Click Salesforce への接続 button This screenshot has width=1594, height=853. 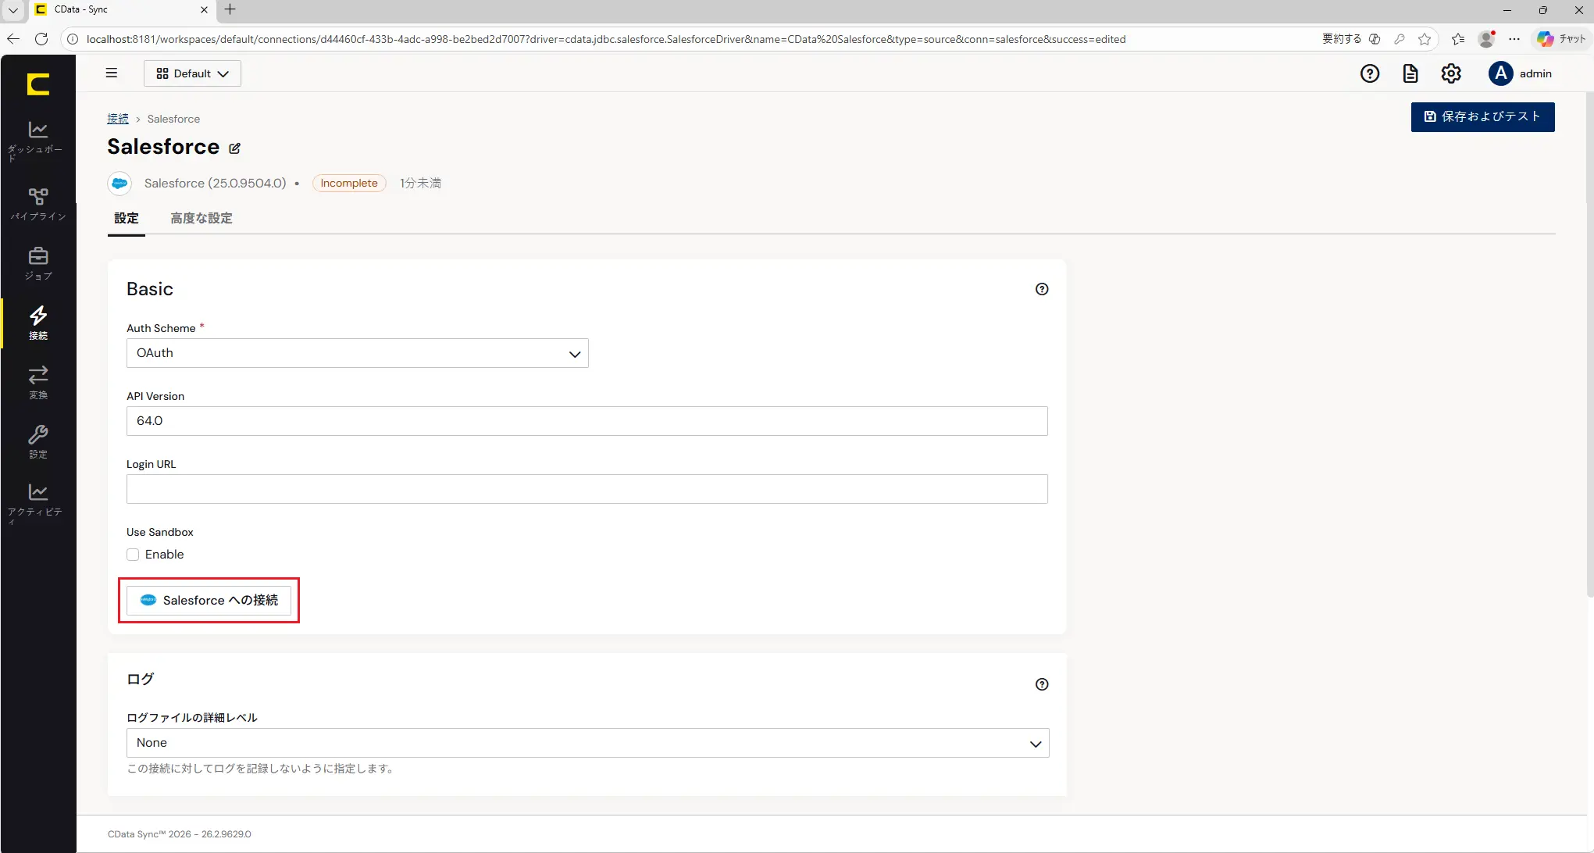pos(209,600)
